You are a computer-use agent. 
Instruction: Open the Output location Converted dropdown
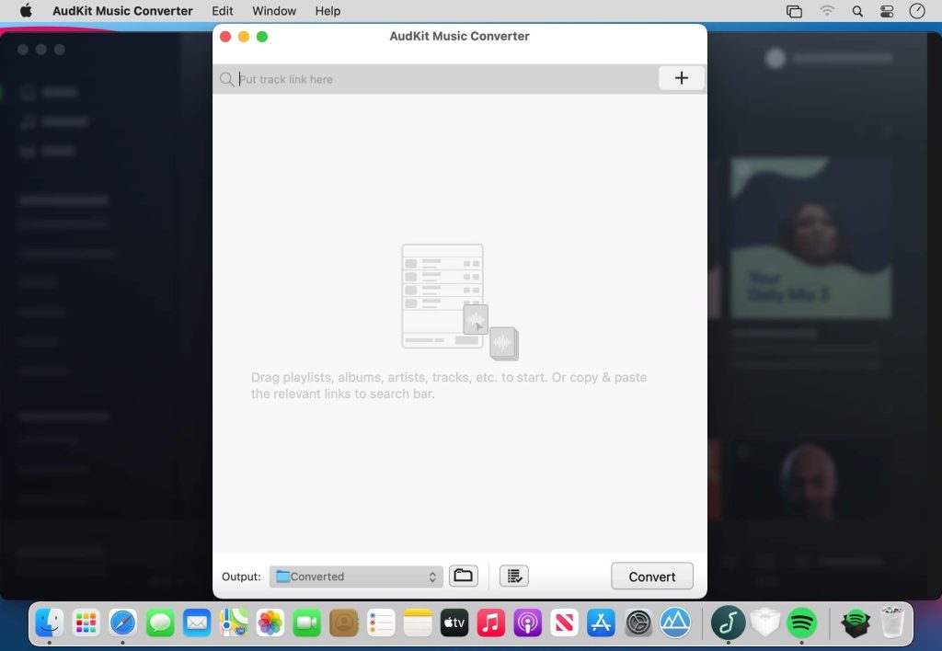click(x=356, y=576)
